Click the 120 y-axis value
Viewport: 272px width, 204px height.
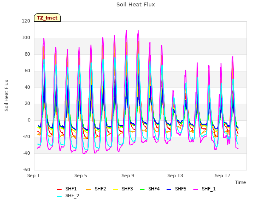point(26,21)
